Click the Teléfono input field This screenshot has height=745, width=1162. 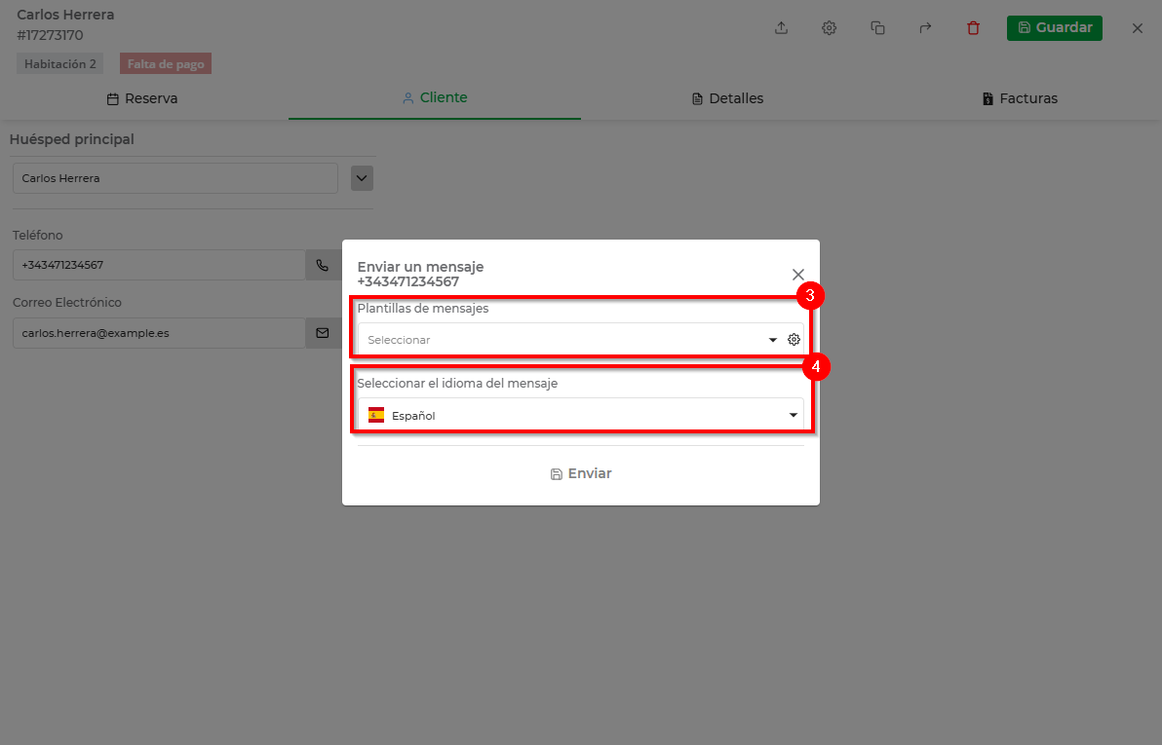[x=159, y=265]
